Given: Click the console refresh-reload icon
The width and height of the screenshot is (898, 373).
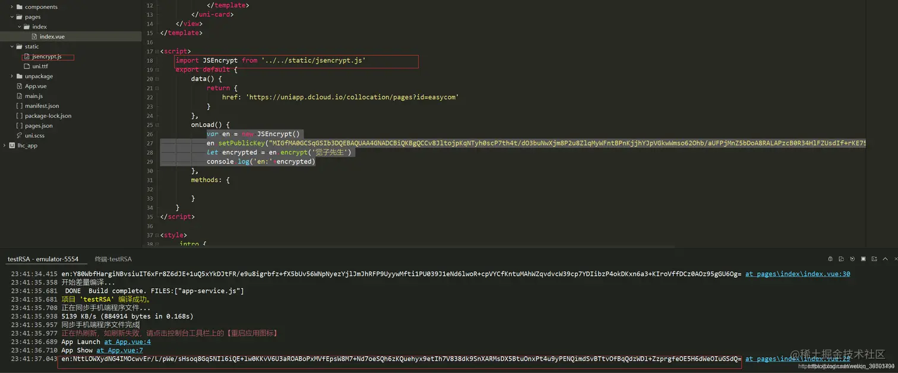Looking at the screenshot, I should pyautogui.click(x=842, y=259).
